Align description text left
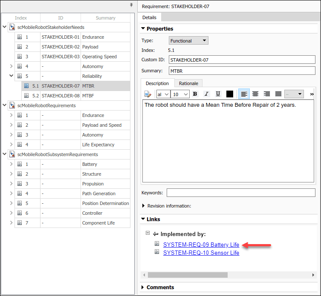321x296 pixels. tap(244, 94)
